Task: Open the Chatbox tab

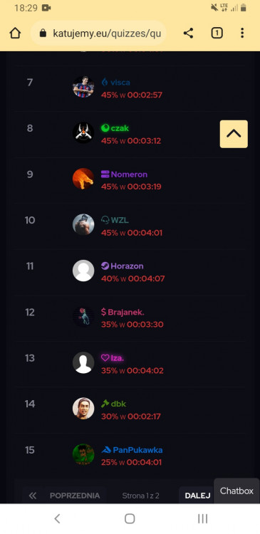Action: point(236,491)
